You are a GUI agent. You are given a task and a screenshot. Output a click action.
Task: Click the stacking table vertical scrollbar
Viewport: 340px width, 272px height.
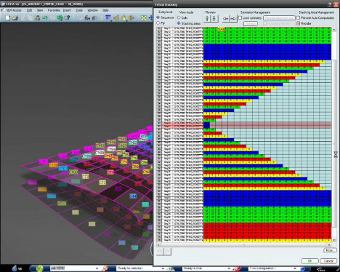pyautogui.click(x=333, y=143)
